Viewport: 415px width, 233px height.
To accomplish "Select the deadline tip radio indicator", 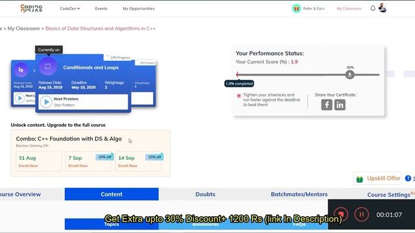I will pyautogui.click(x=239, y=96).
